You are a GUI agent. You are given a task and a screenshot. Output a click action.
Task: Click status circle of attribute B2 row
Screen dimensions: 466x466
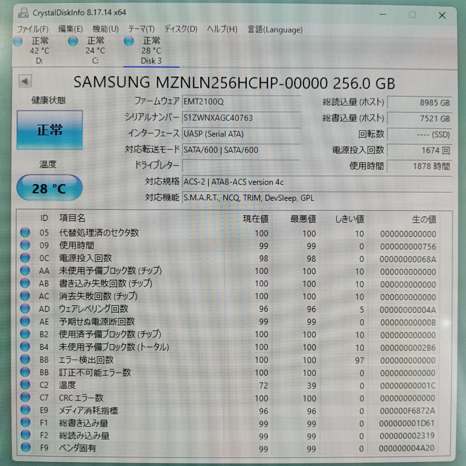pos(25,334)
